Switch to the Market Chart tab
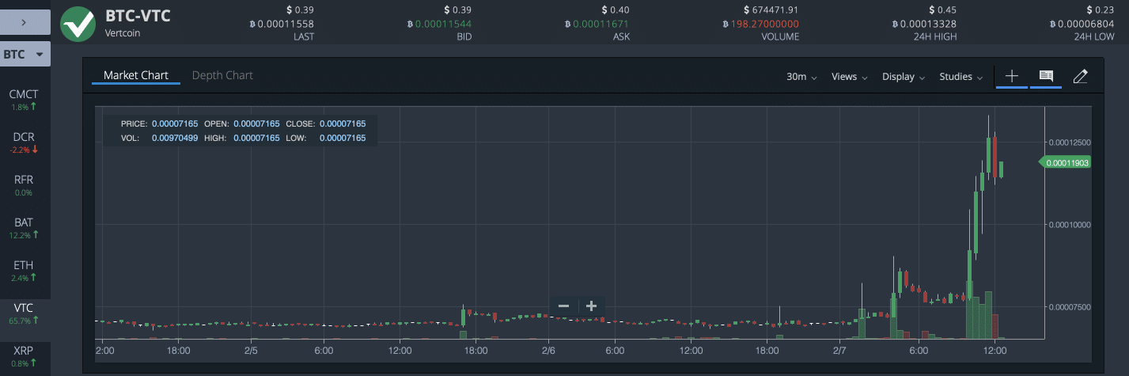 click(136, 75)
